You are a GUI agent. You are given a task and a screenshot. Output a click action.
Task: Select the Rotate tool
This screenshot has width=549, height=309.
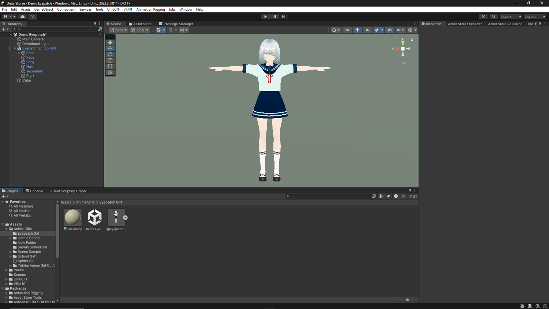coord(110,54)
